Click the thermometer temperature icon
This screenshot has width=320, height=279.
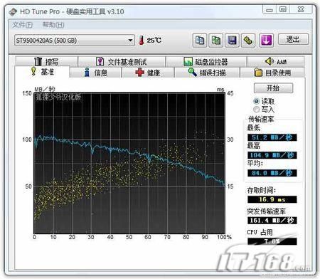pos(142,40)
